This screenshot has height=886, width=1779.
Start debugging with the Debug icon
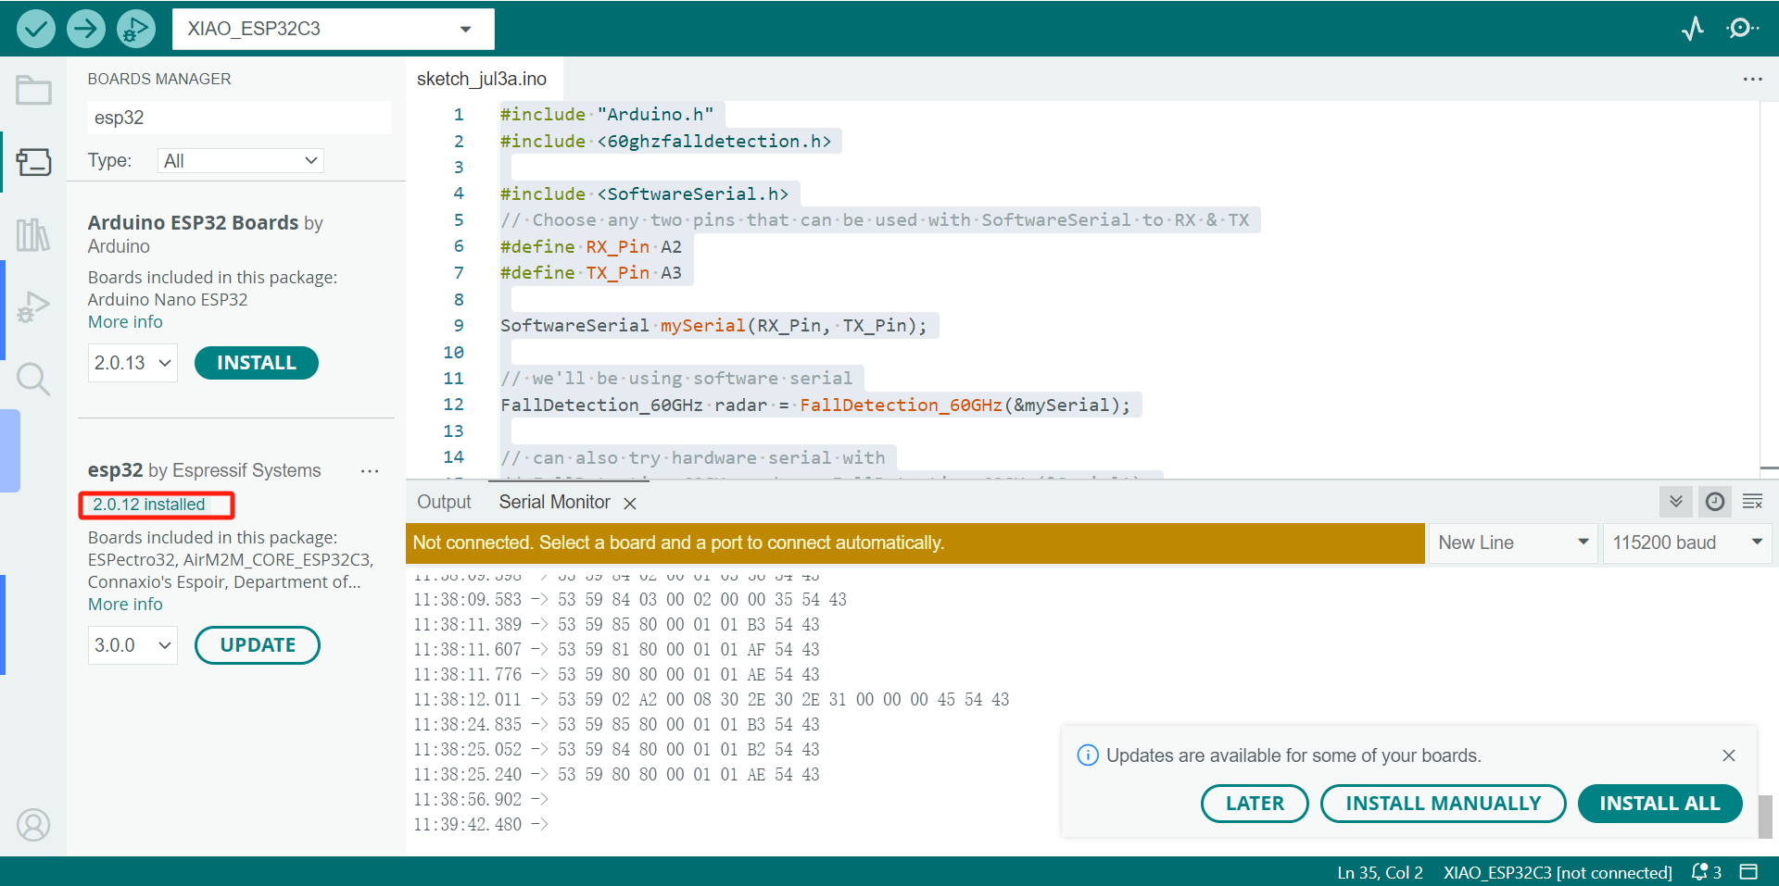136,29
